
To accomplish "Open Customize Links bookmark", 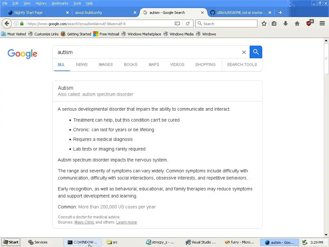I will click(43, 34).
